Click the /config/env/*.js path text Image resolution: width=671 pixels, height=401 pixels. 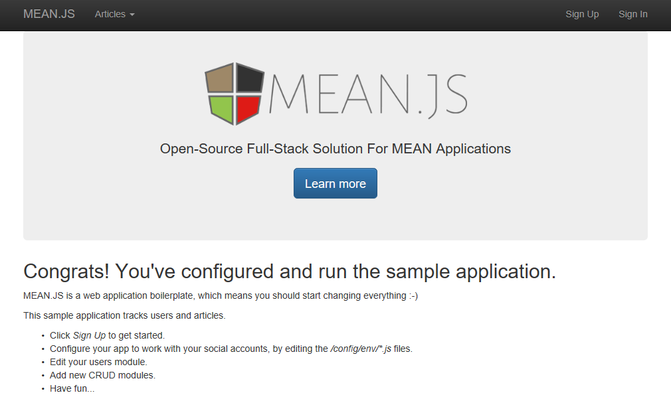pyautogui.click(x=360, y=349)
